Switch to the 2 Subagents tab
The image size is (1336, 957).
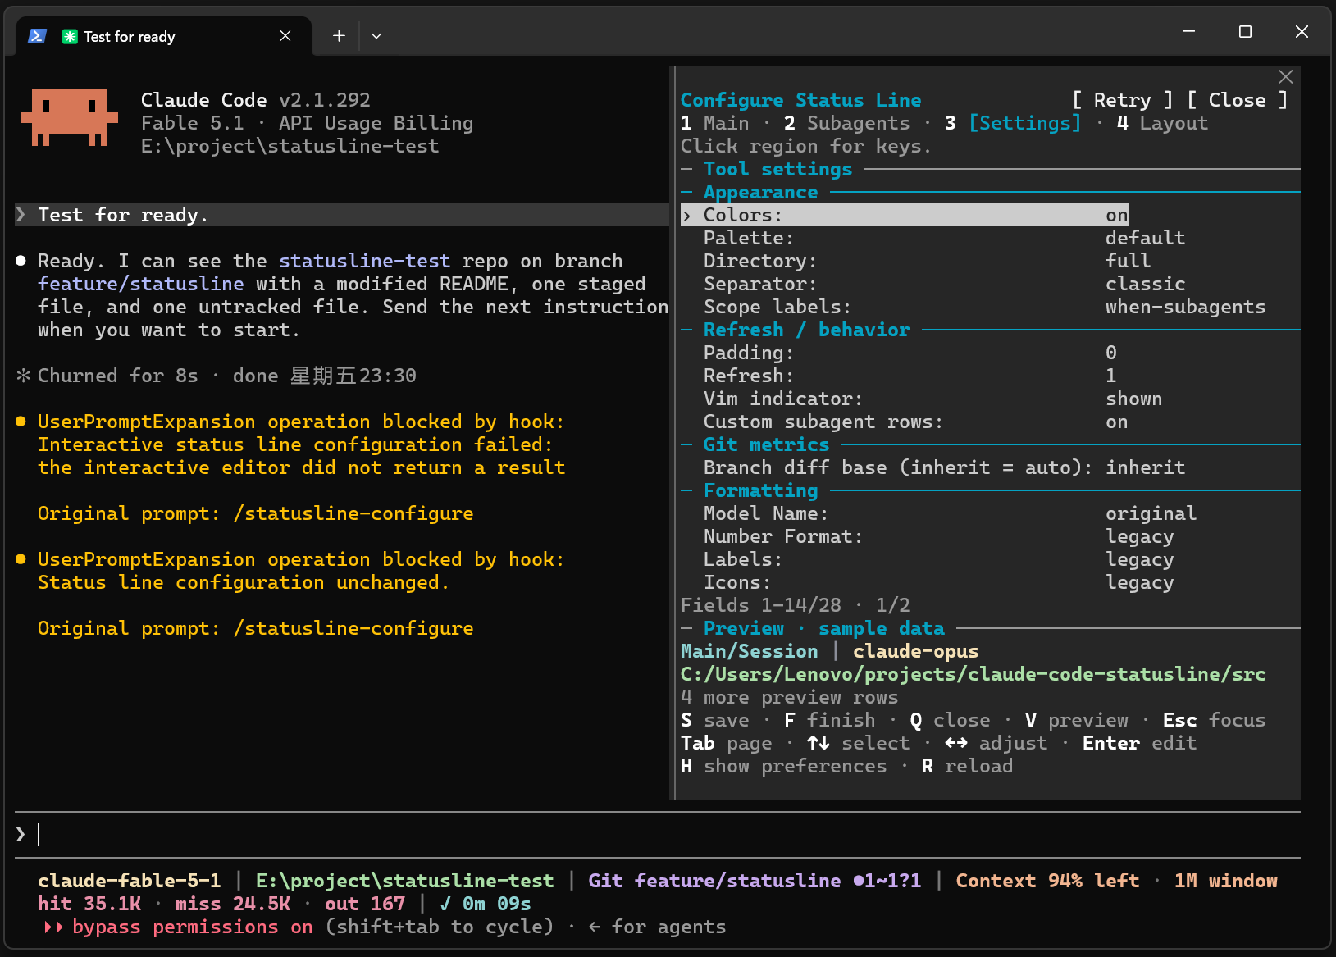pyautogui.click(x=846, y=123)
